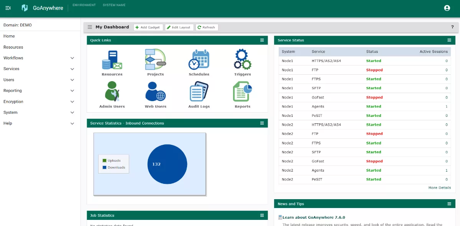Click the blue pie chart showing 132
The image size is (460, 226).
(x=167, y=164)
